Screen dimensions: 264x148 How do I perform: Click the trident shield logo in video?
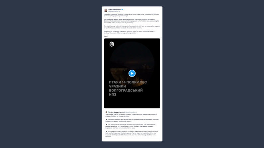(x=112, y=44)
